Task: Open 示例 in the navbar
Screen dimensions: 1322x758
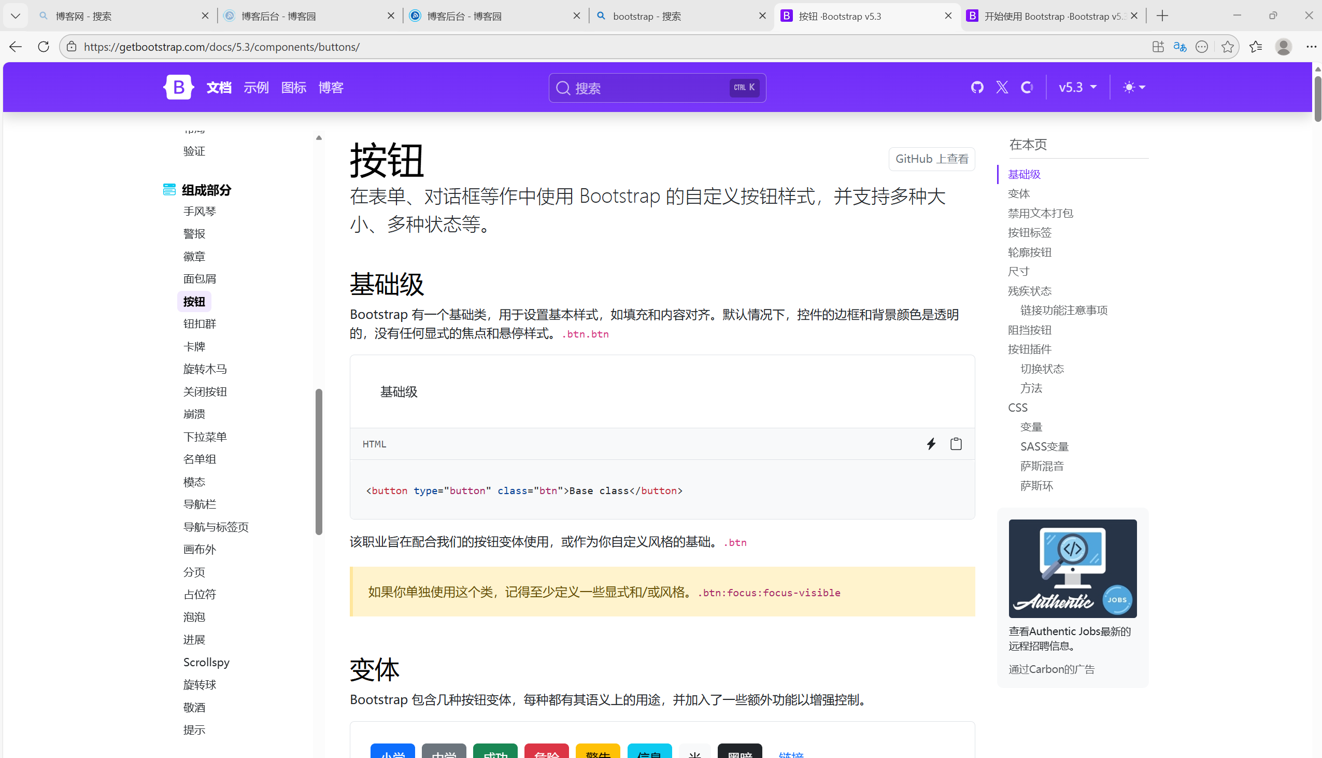Action: pos(256,88)
